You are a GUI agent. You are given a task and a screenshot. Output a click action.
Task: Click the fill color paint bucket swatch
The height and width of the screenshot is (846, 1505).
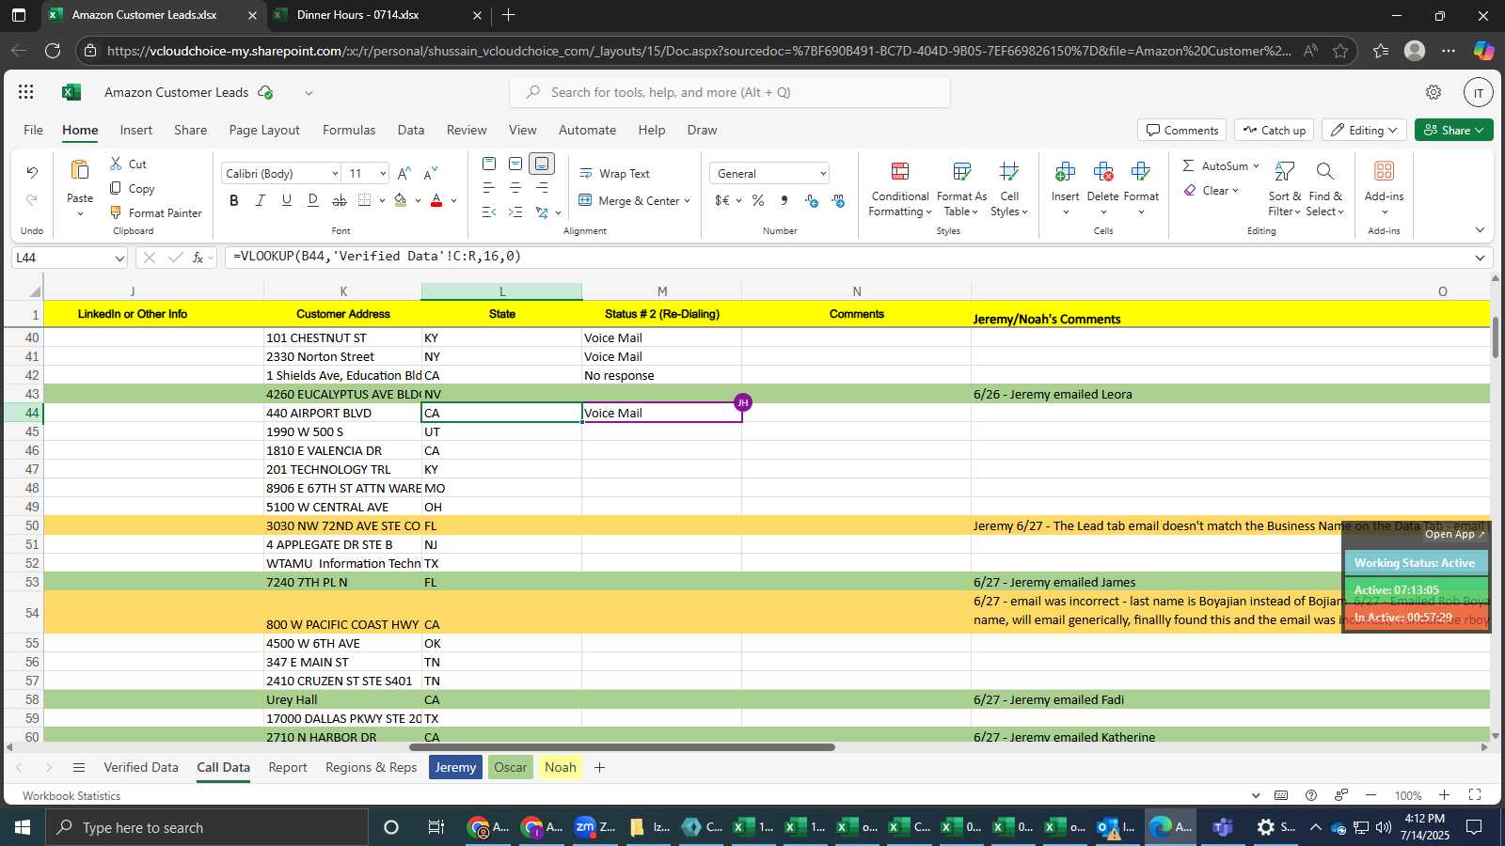[400, 200]
